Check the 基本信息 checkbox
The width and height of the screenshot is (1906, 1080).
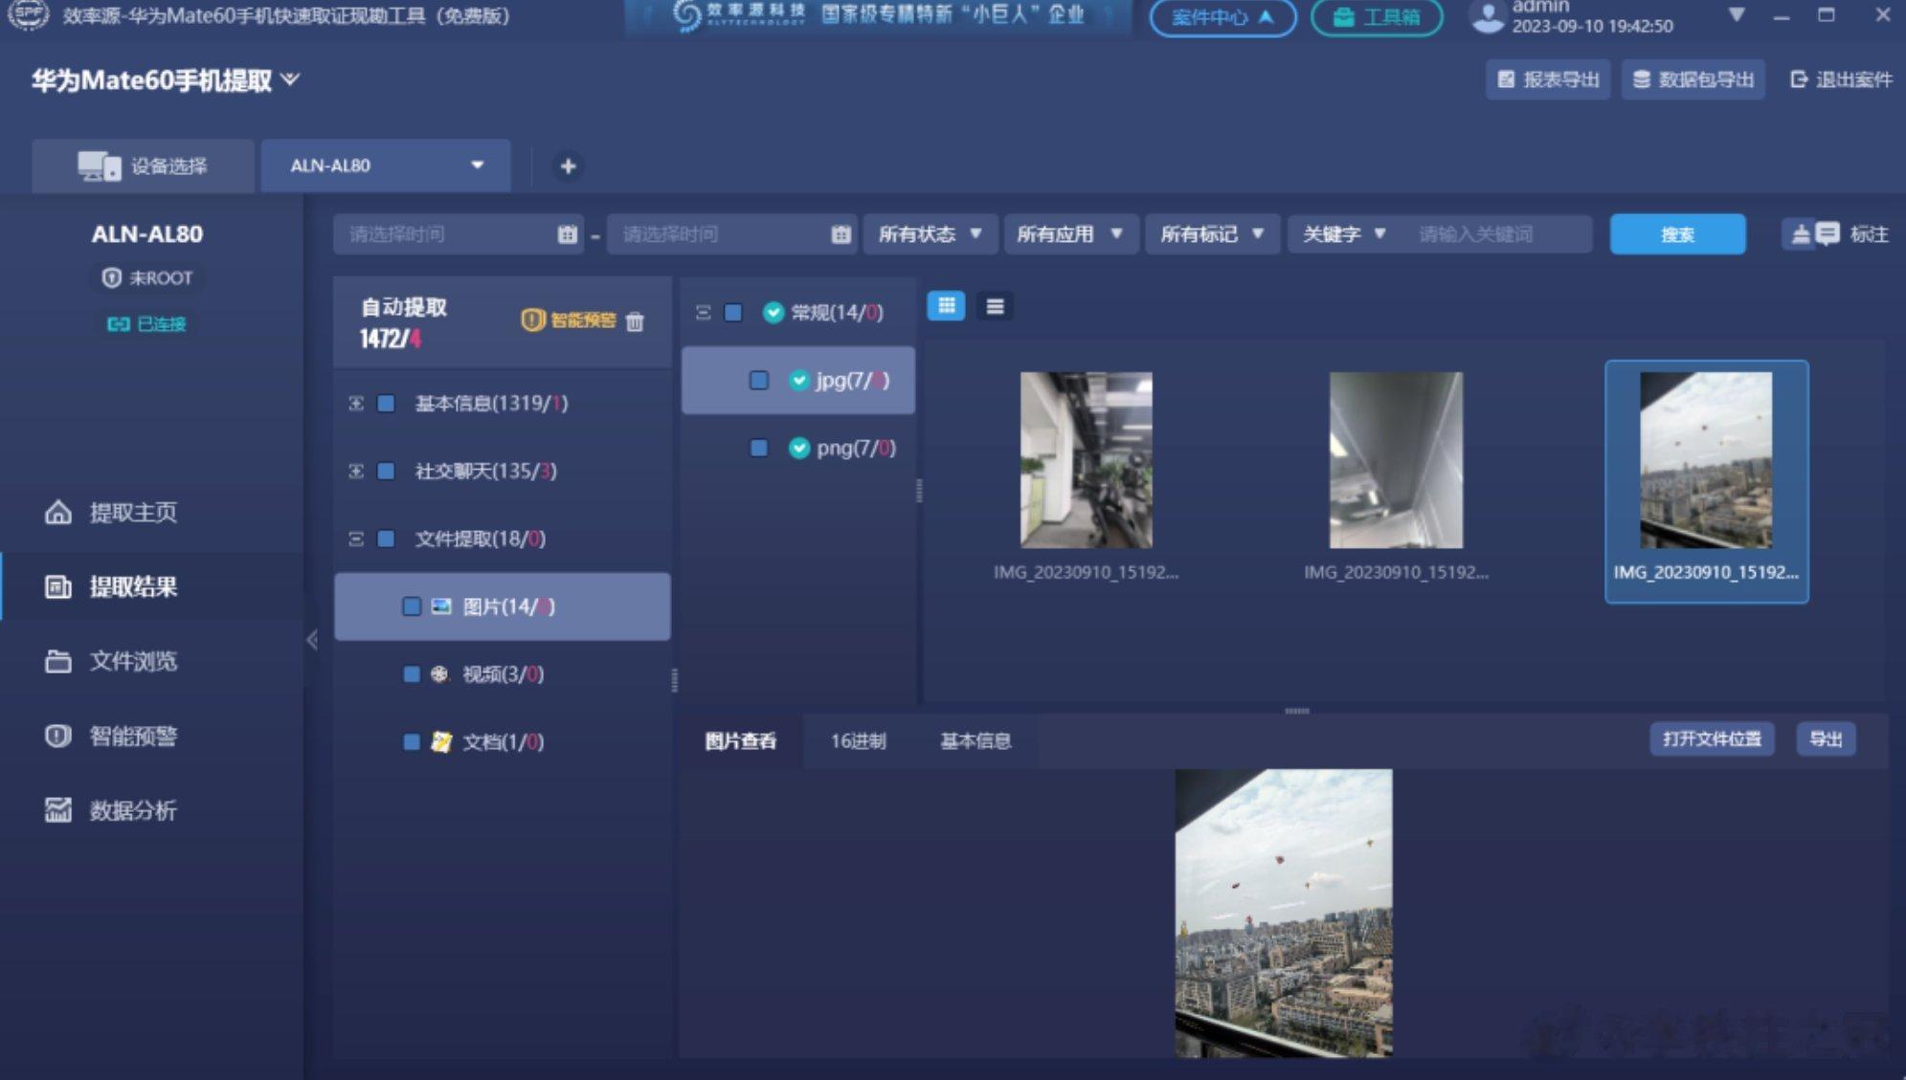pyautogui.click(x=387, y=404)
